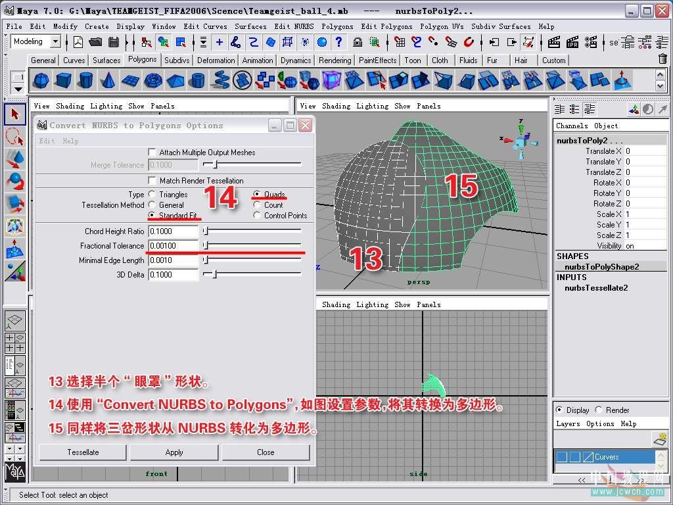
Task: Select the single perspective view layout icon
Action: tap(15, 320)
